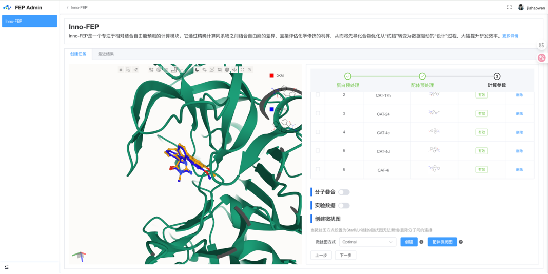Toggle dark mode moon icon in viewer
This screenshot has height=274, width=548.
197,70
